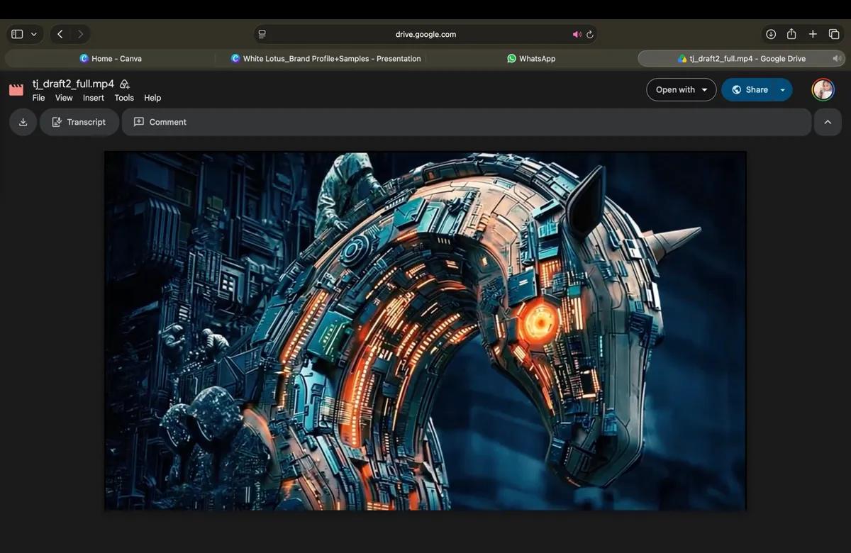Open the sidebar tab group dropdown chevron
Screen dimensions: 851x553
(33, 34)
